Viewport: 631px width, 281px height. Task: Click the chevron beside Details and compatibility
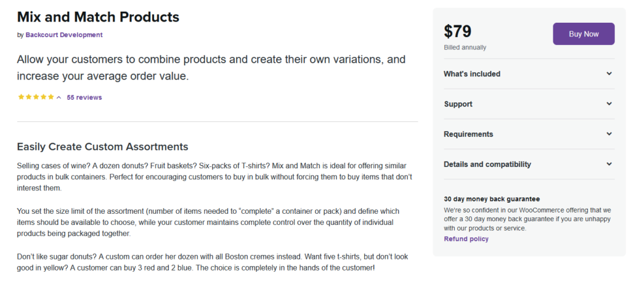pyautogui.click(x=609, y=165)
